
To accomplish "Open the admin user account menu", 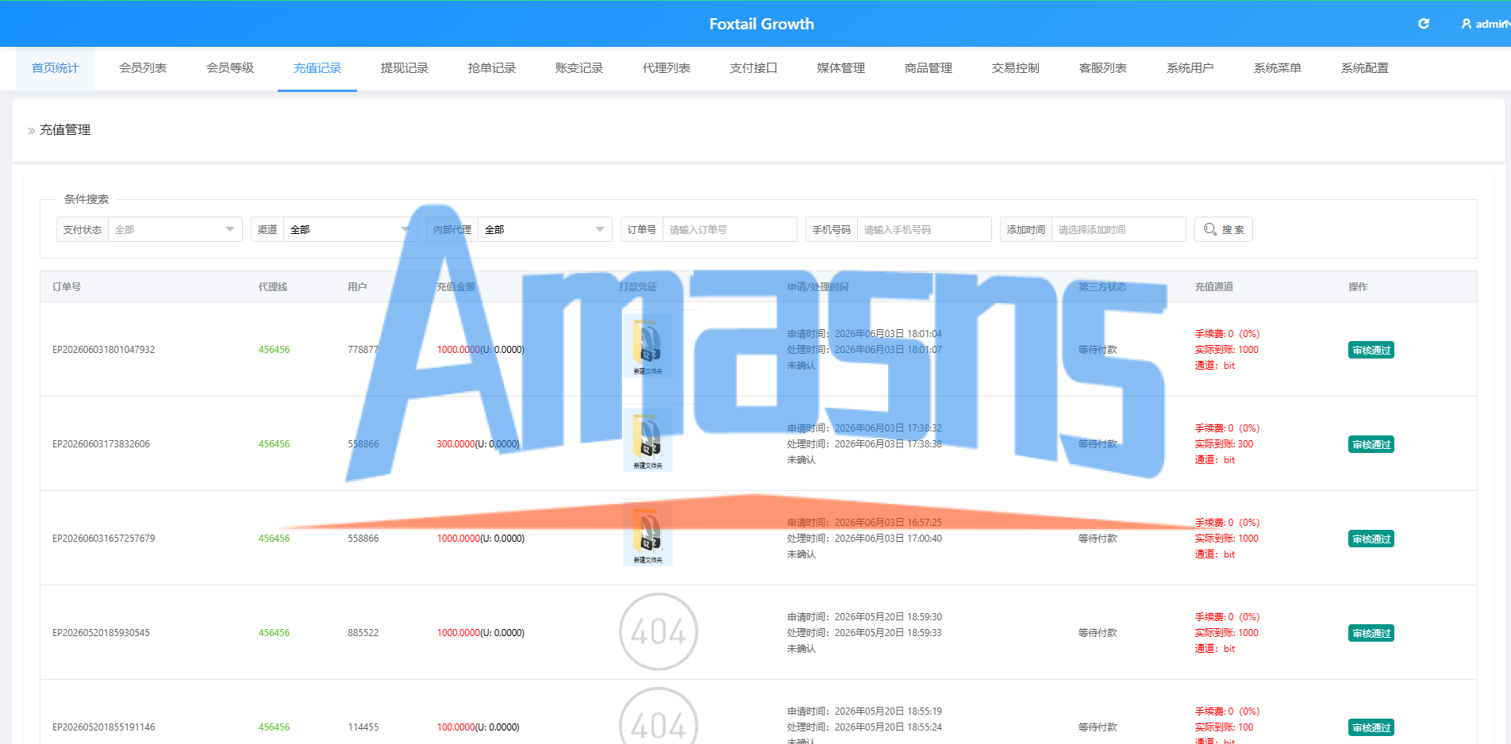I will [1485, 24].
